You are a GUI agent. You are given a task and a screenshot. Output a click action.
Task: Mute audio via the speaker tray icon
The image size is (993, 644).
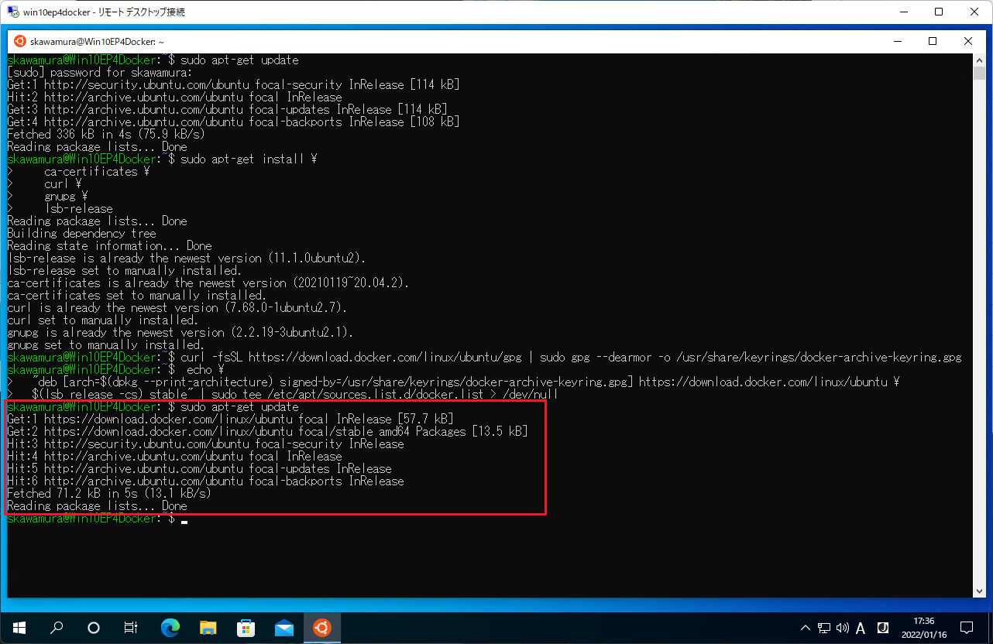843,628
